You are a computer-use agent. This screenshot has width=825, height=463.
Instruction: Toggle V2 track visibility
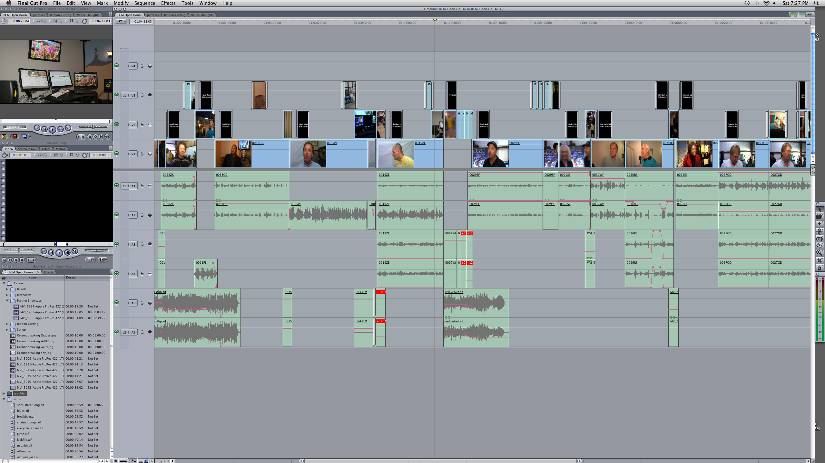tap(117, 125)
